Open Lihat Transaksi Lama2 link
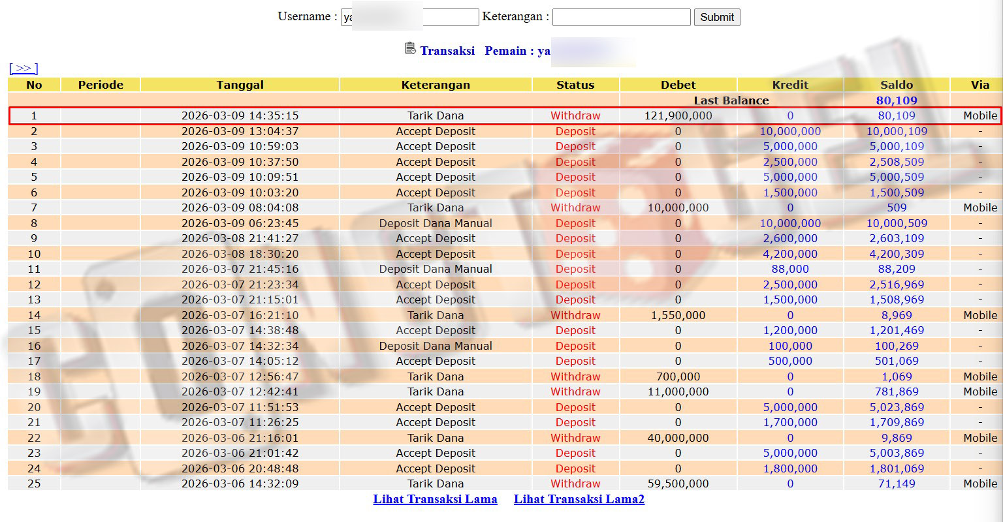This screenshot has width=1003, height=522. coord(579,499)
